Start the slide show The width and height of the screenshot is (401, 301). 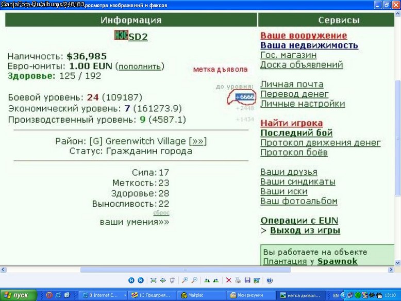(172, 280)
